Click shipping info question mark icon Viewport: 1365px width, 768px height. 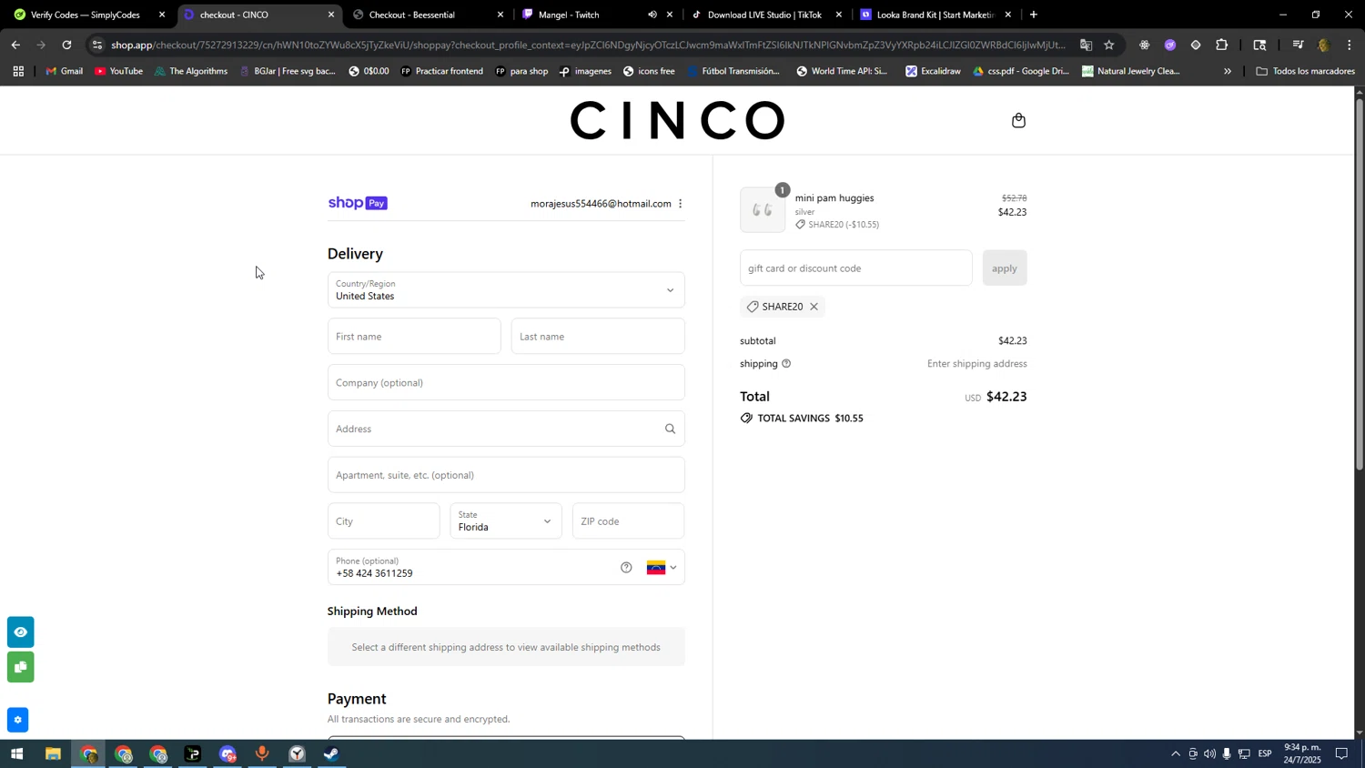coord(786,364)
